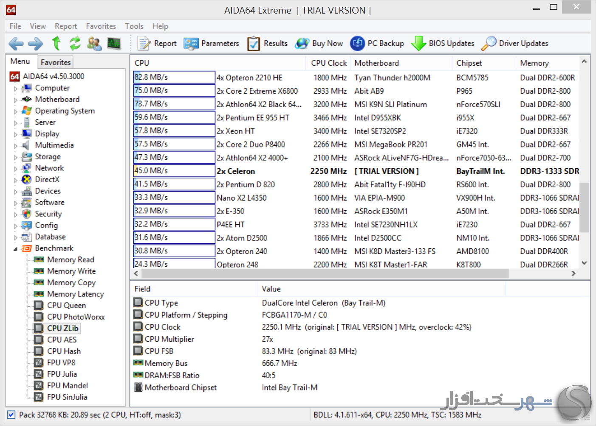Switch to the Favorites tab

[x=56, y=62]
